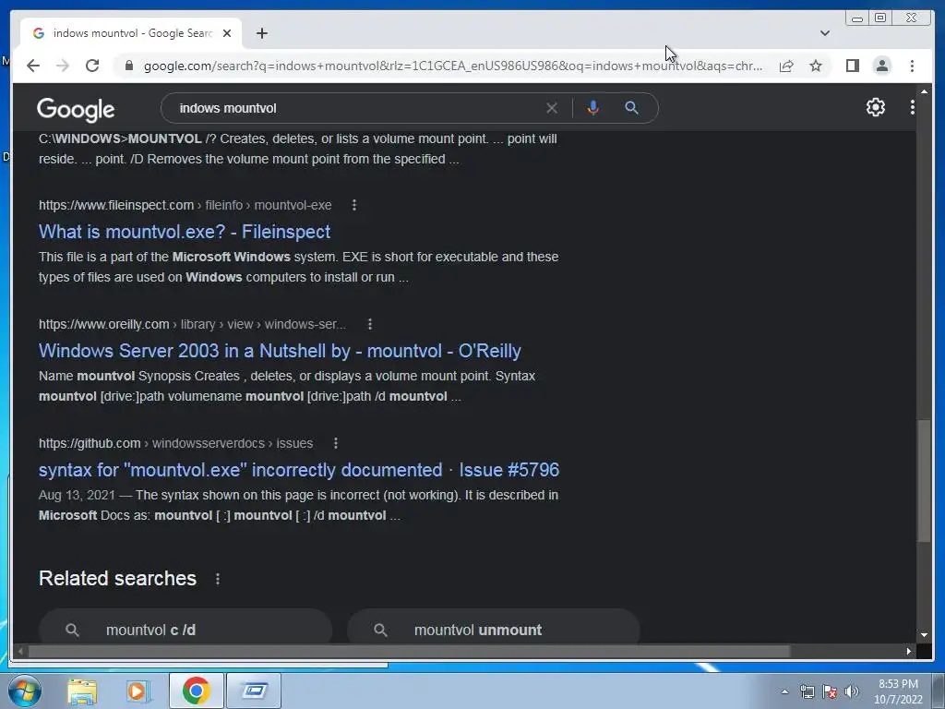Viewport: 945px width, 709px height.
Task: Click the scroll left arrow
Action: [20, 651]
